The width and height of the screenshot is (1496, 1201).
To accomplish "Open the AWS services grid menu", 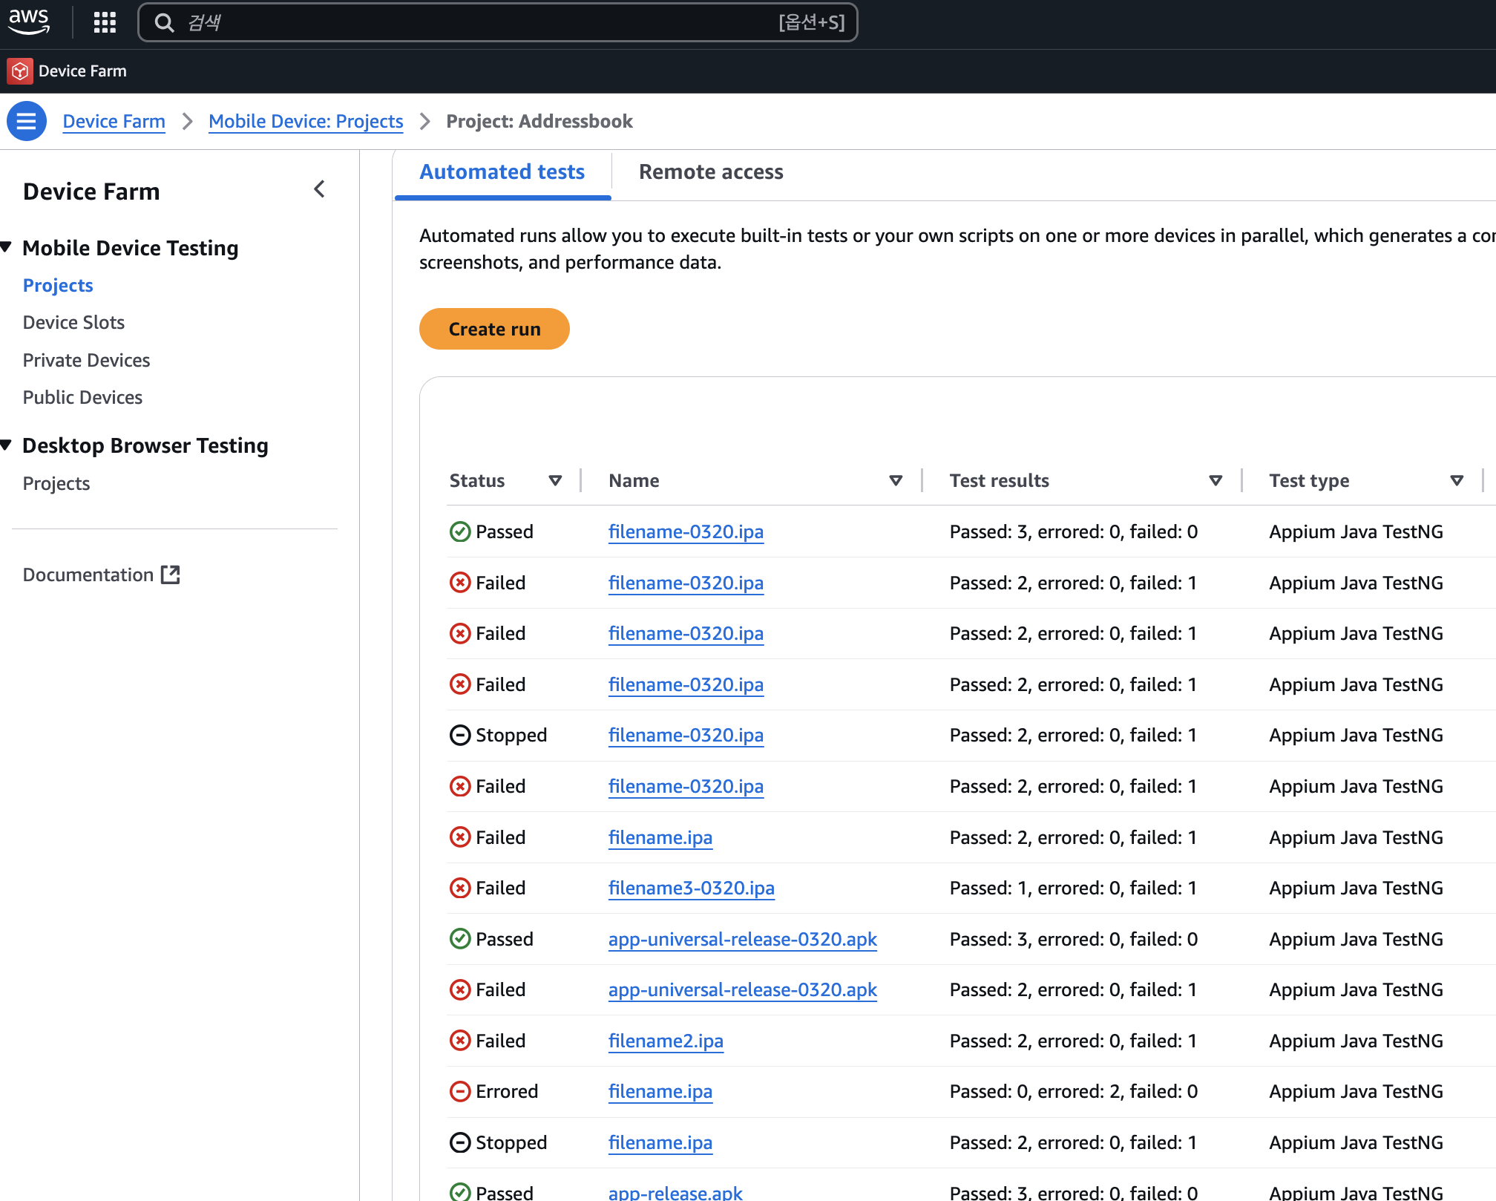I will 105,22.
